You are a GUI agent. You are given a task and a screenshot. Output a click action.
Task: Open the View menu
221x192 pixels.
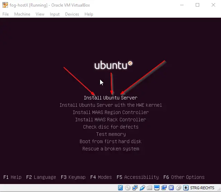tap(40, 14)
